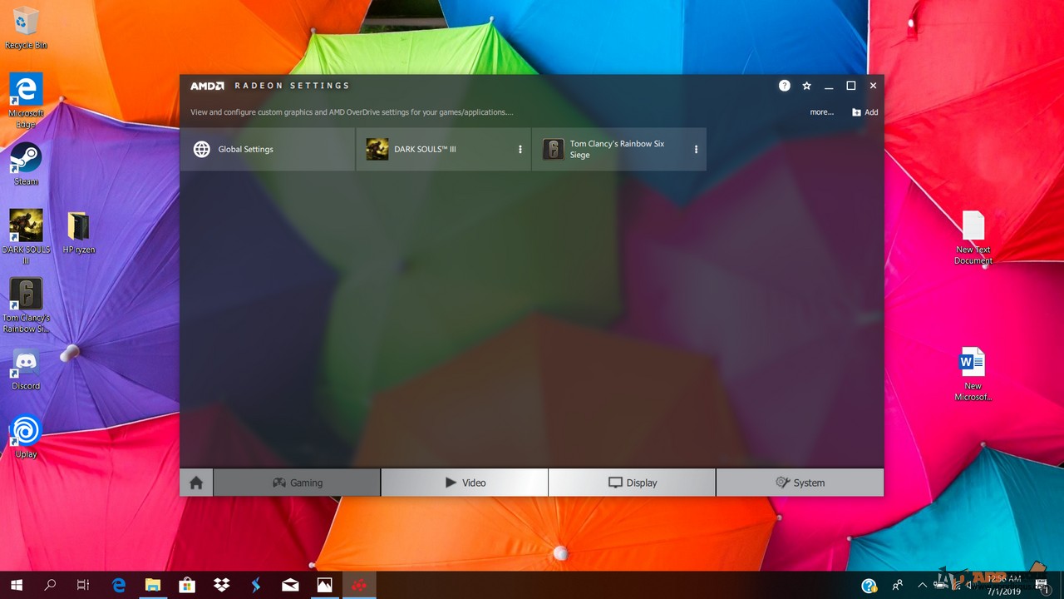Select the Steam desktop shortcut
Image resolution: width=1064 pixels, height=599 pixels.
tap(26, 164)
